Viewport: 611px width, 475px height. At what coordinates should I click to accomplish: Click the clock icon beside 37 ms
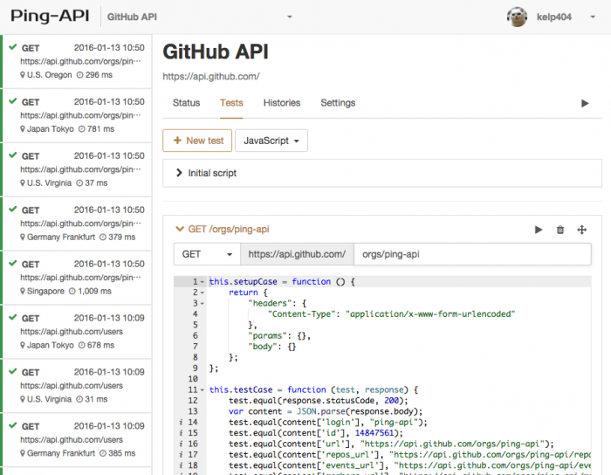79,182
